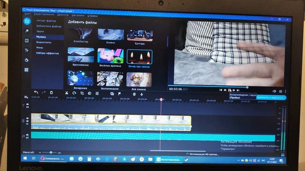The image size is (305, 171).
Task: Choose the Весёлые времена thumbnail
Action: [110, 56]
